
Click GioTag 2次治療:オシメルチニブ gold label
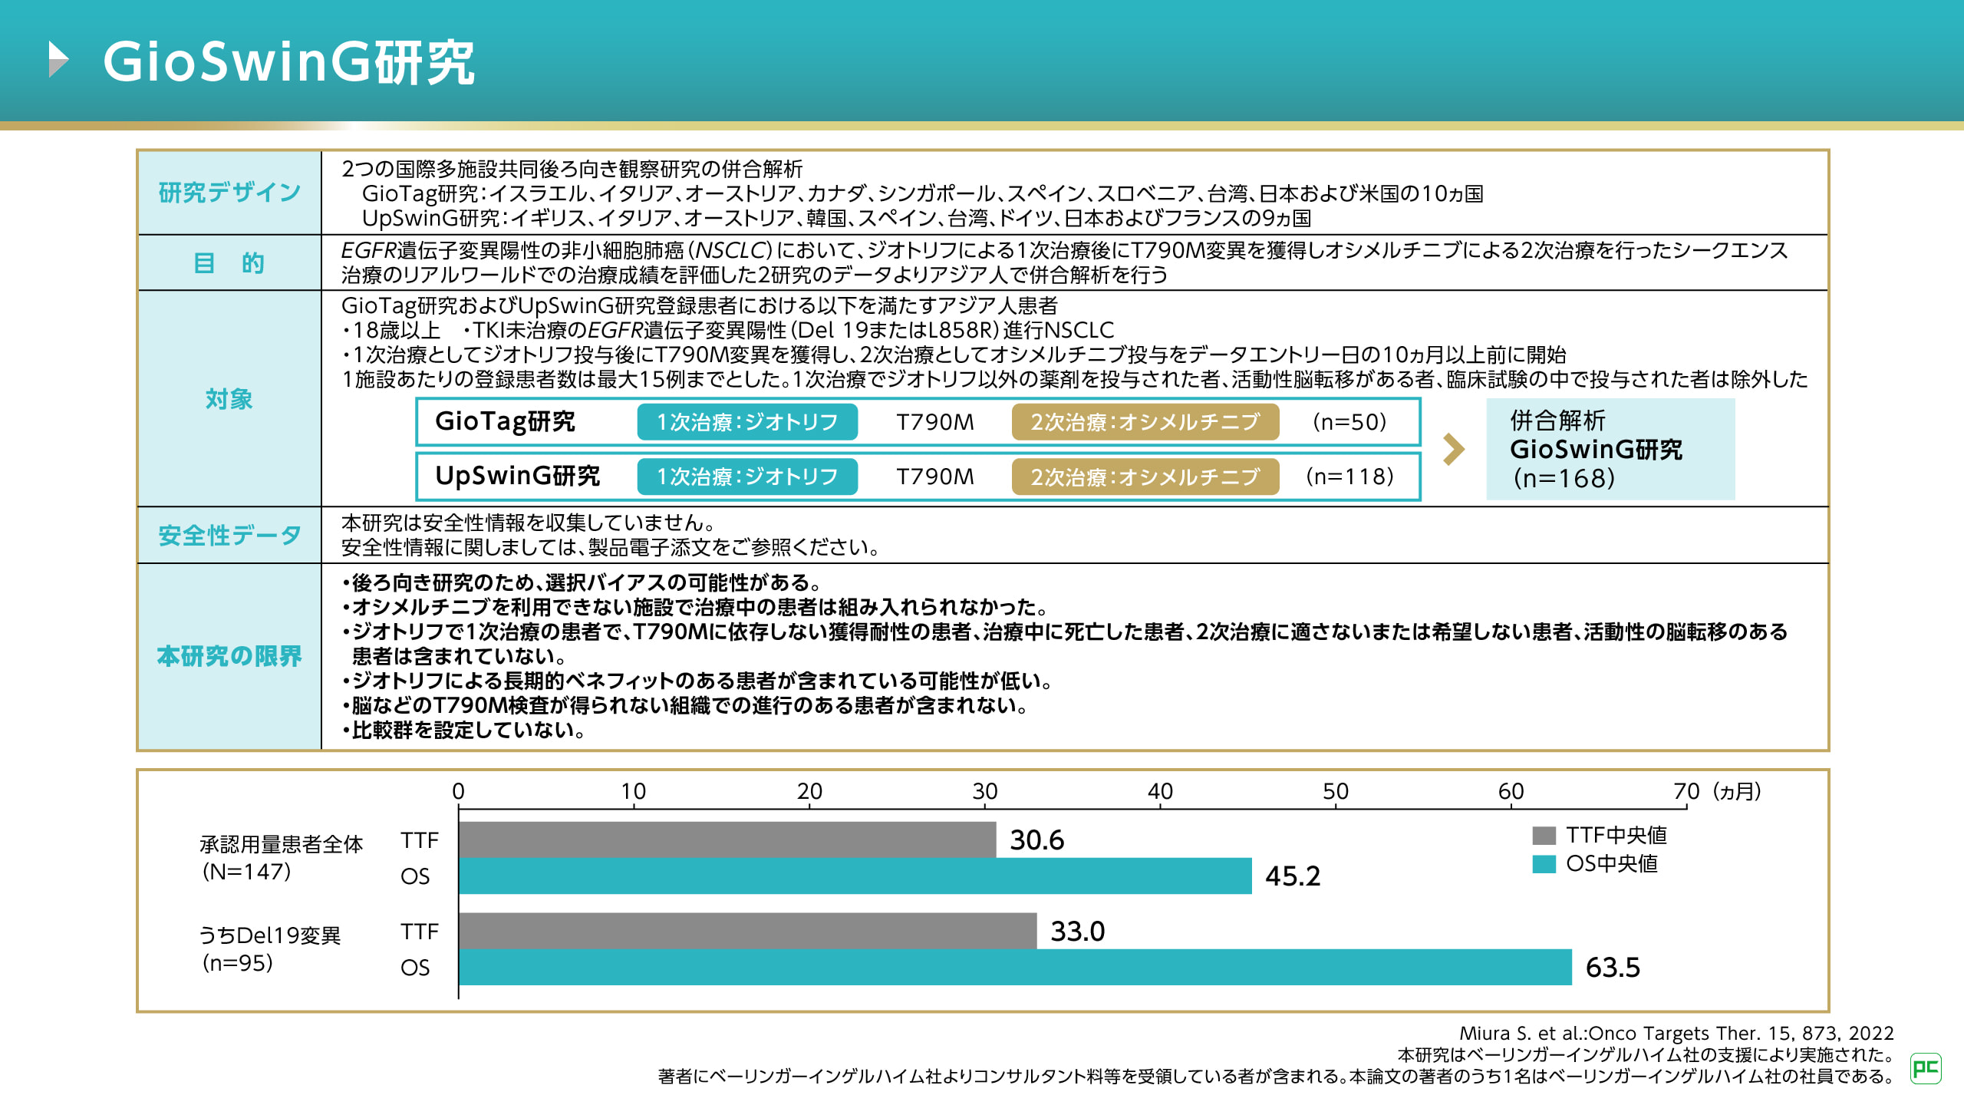pyautogui.click(x=1145, y=422)
